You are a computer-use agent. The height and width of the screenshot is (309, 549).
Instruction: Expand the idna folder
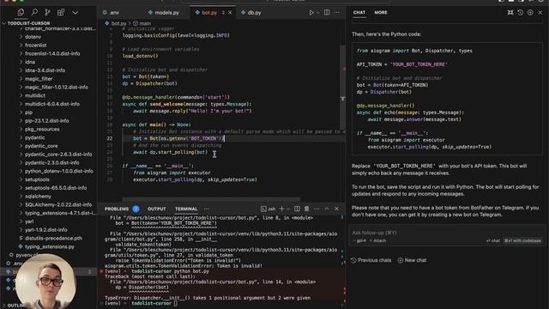click(30, 62)
